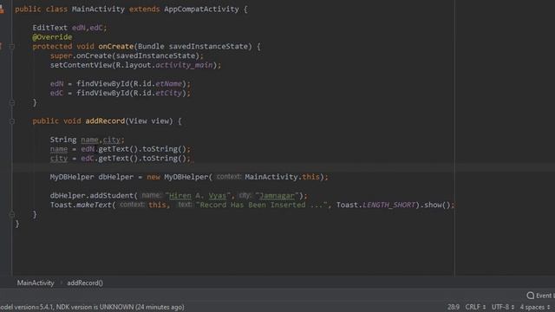Click the extends keyword
The image size is (555, 312).
[145, 10]
